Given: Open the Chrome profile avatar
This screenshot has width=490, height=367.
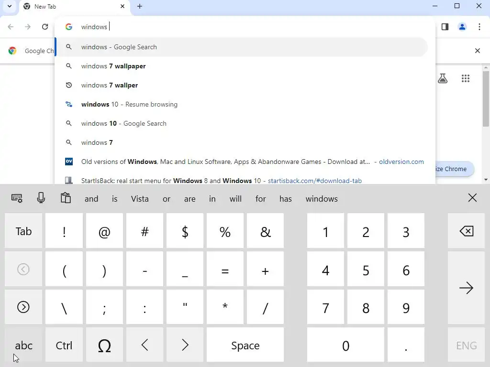Looking at the screenshot, I should (x=462, y=27).
